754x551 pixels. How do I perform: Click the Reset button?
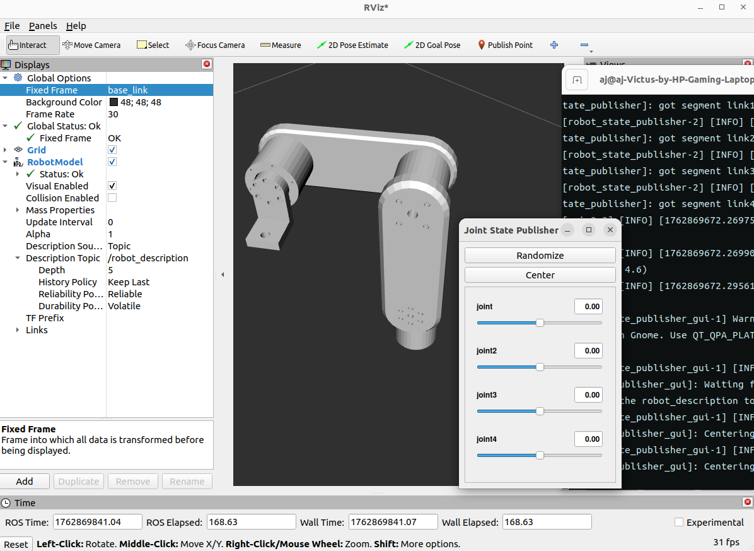pos(16,544)
